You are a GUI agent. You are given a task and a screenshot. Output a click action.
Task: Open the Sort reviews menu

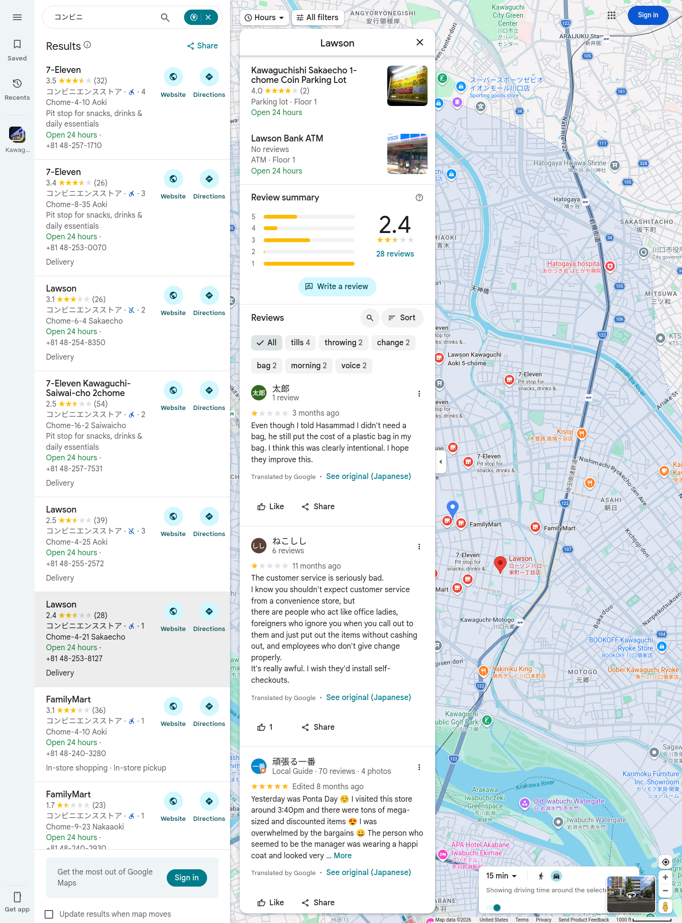coord(402,318)
